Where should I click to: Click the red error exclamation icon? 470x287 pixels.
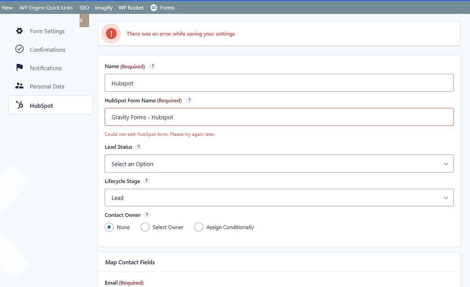tap(111, 33)
